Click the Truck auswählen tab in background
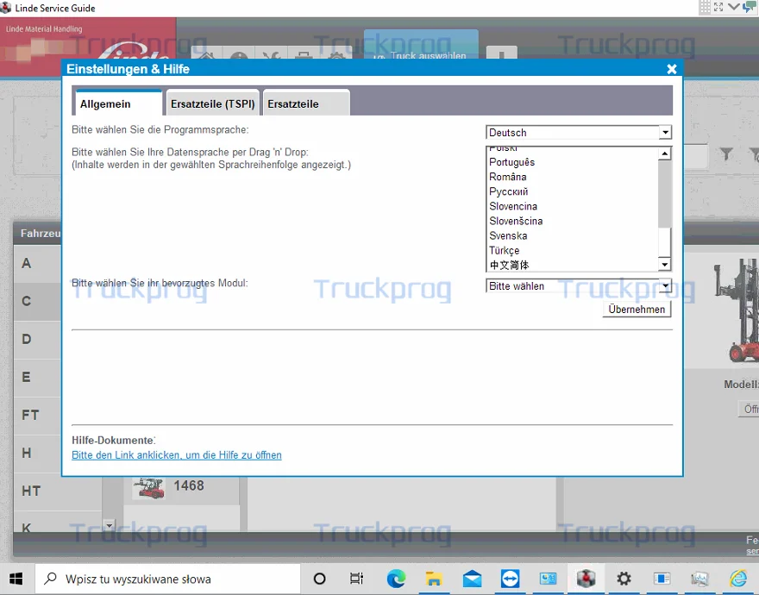Viewport: 759px width, 595px height. pyautogui.click(x=421, y=46)
